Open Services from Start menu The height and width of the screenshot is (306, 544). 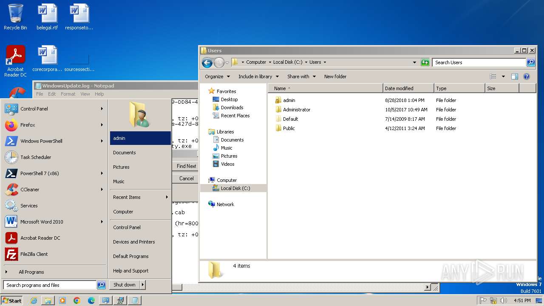click(54, 206)
